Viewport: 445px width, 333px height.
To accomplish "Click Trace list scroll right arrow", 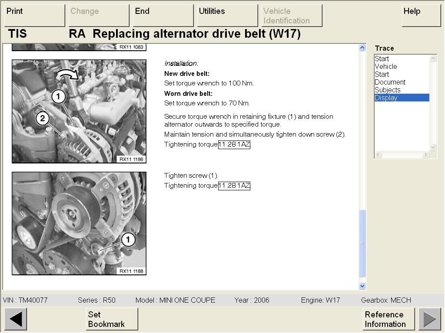I will point(425,155).
